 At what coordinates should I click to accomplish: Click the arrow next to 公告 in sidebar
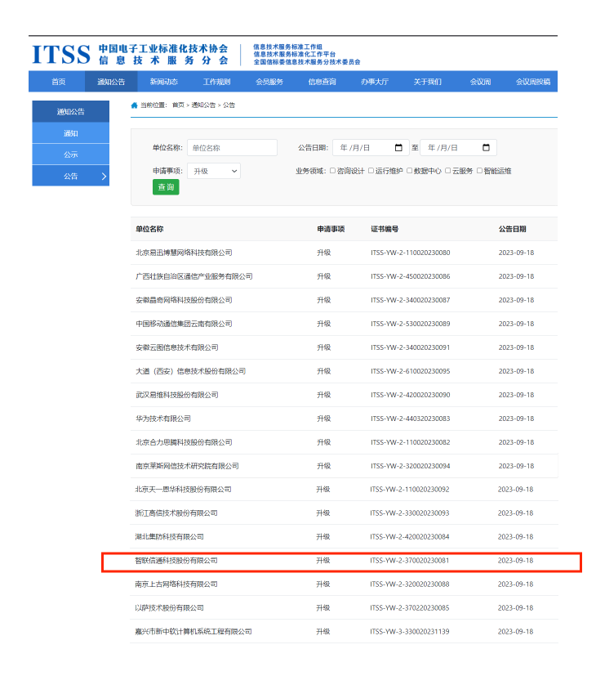(104, 176)
